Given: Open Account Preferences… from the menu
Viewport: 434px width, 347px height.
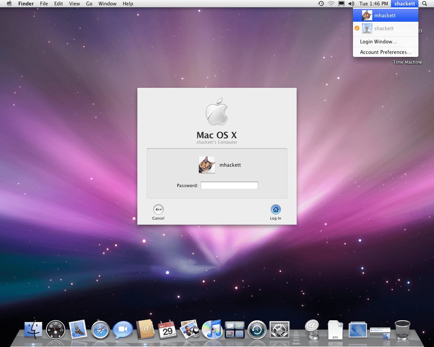Looking at the screenshot, I should click(x=386, y=52).
